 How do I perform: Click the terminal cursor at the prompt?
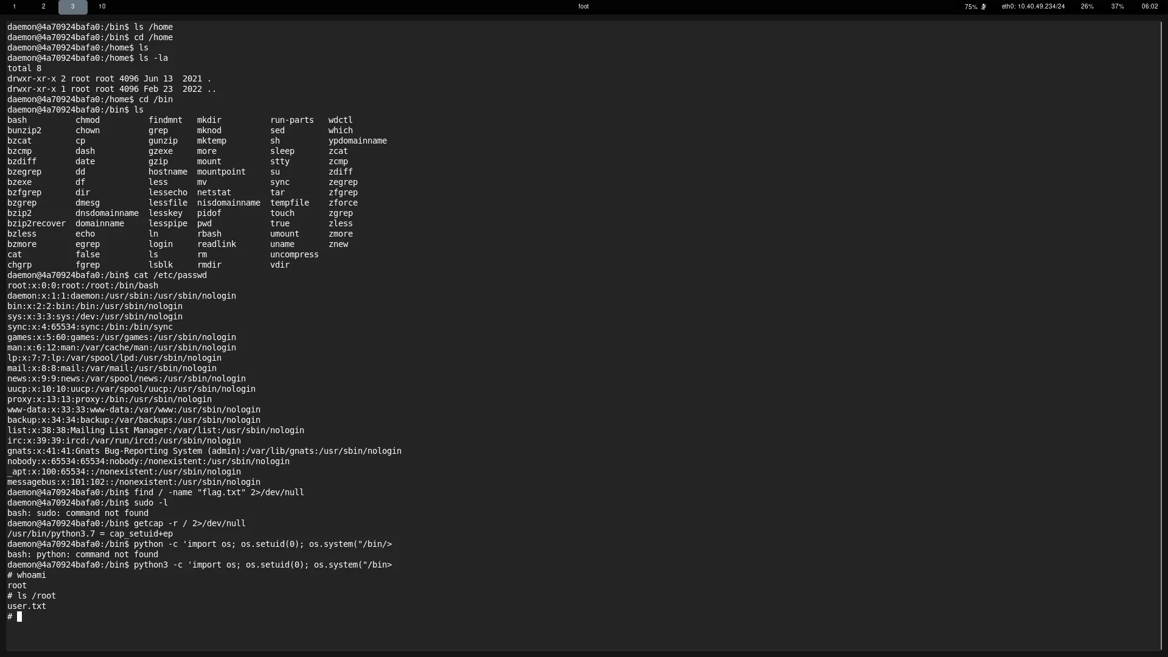(19, 617)
